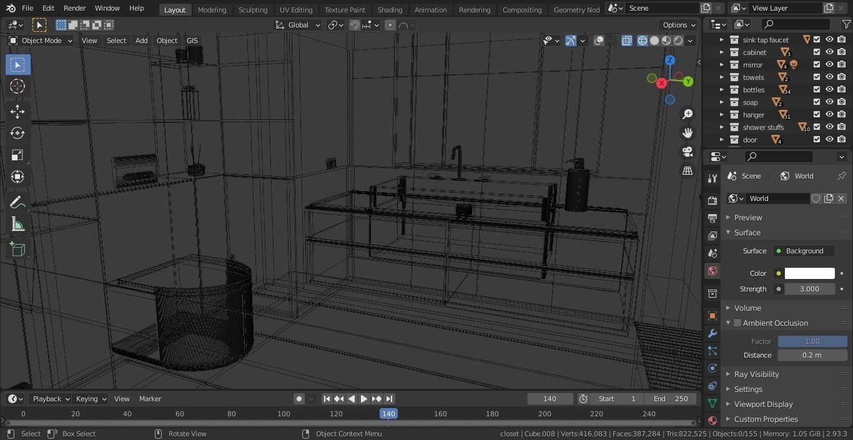Open Render properties tab icon
Screen dimensions: 853x440
(712, 200)
